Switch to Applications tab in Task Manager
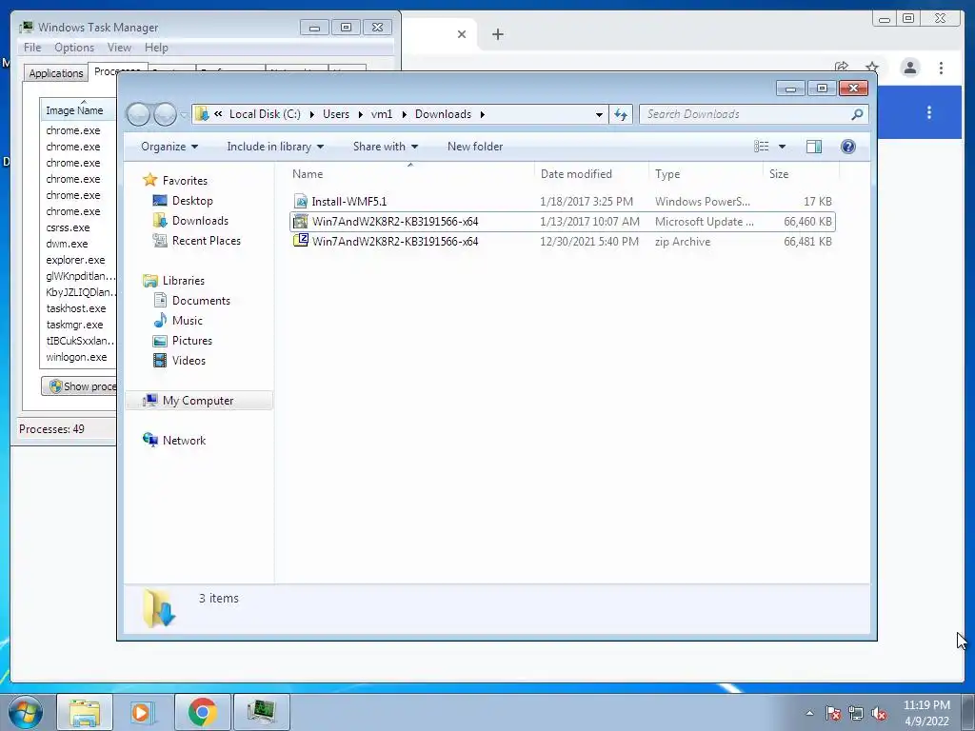Image resolution: width=975 pixels, height=731 pixels. click(x=56, y=72)
